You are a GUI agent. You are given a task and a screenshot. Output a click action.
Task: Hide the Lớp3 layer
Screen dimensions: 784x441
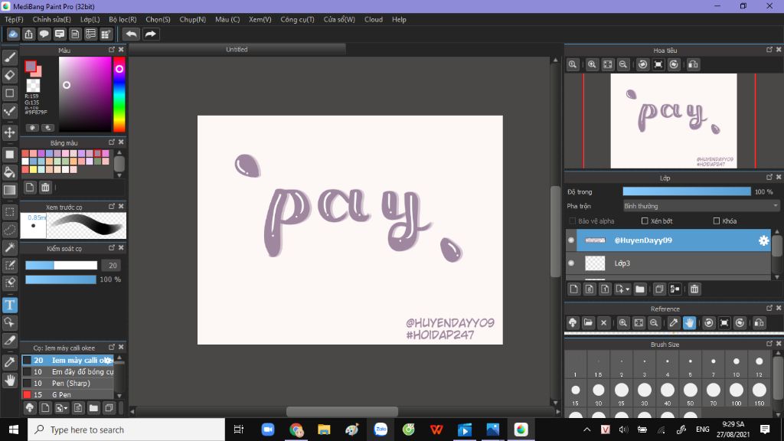(x=571, y=263)
